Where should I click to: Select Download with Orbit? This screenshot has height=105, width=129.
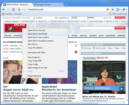[45, 52]
